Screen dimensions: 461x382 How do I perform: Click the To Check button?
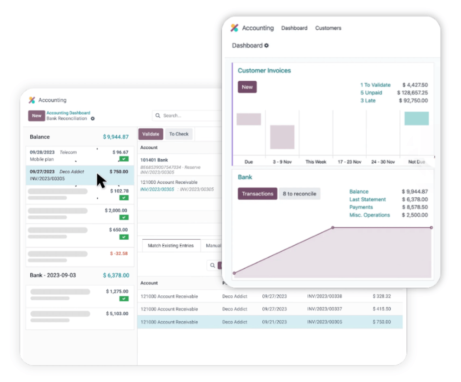(x=179, y=134)
